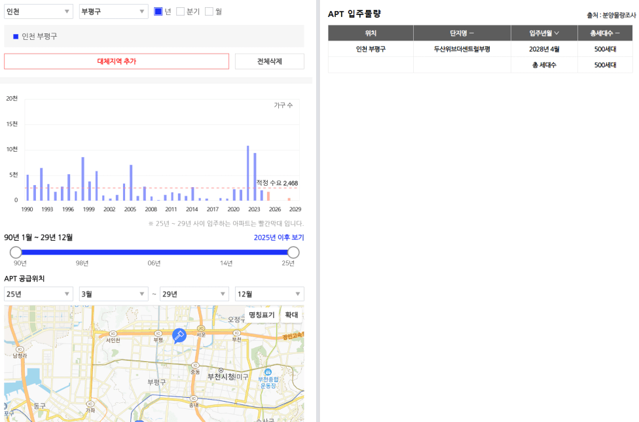Click the blue legend square for 인천 부평구
Screen dimensions: 639x422
16,37
